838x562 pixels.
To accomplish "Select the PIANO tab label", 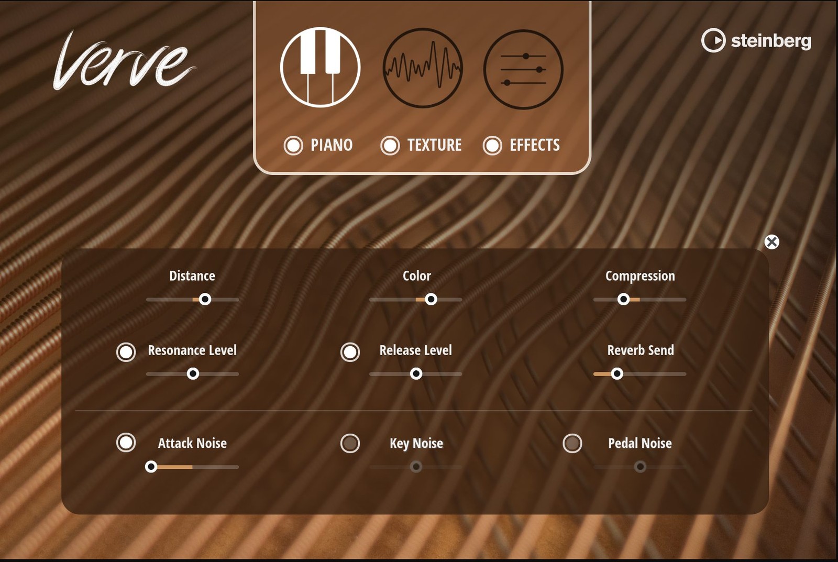I will pos(332,145).
